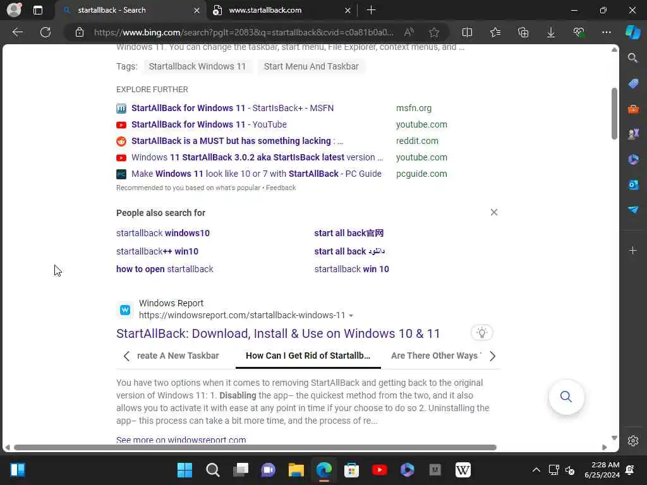Open the sidebar Telegram-style send icon
The image size is (647, 485).
click(633, 210)
